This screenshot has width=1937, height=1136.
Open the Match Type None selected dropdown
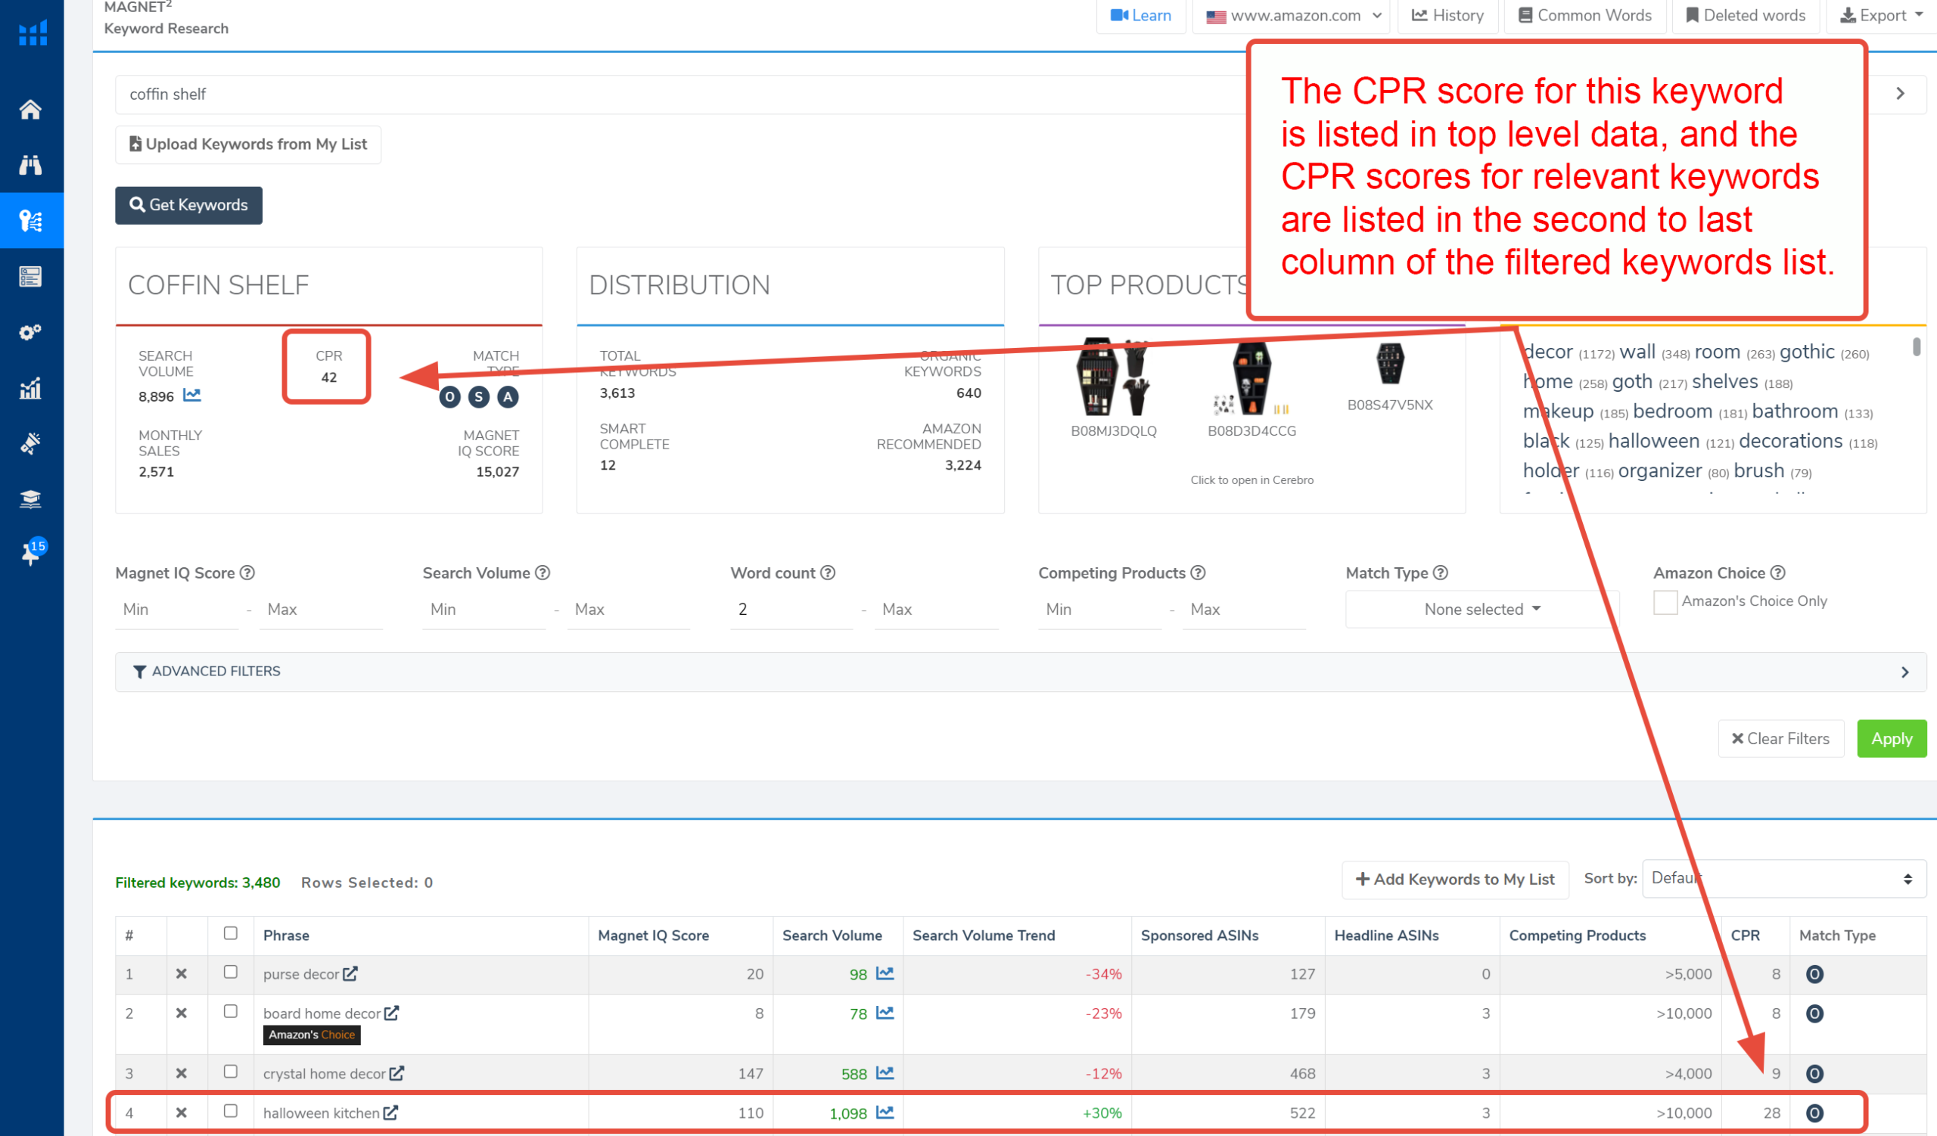click(1482, 609)
